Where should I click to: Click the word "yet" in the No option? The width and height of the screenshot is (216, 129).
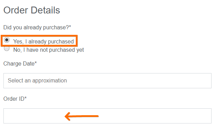click(x=80, y=50)
